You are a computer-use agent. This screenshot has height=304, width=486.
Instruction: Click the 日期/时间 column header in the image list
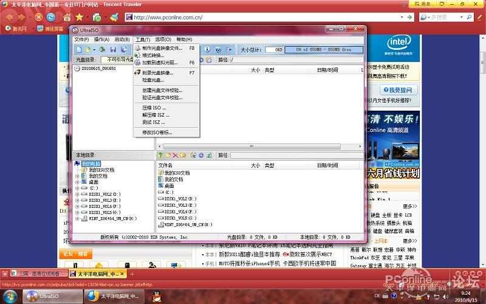[327, 70]
